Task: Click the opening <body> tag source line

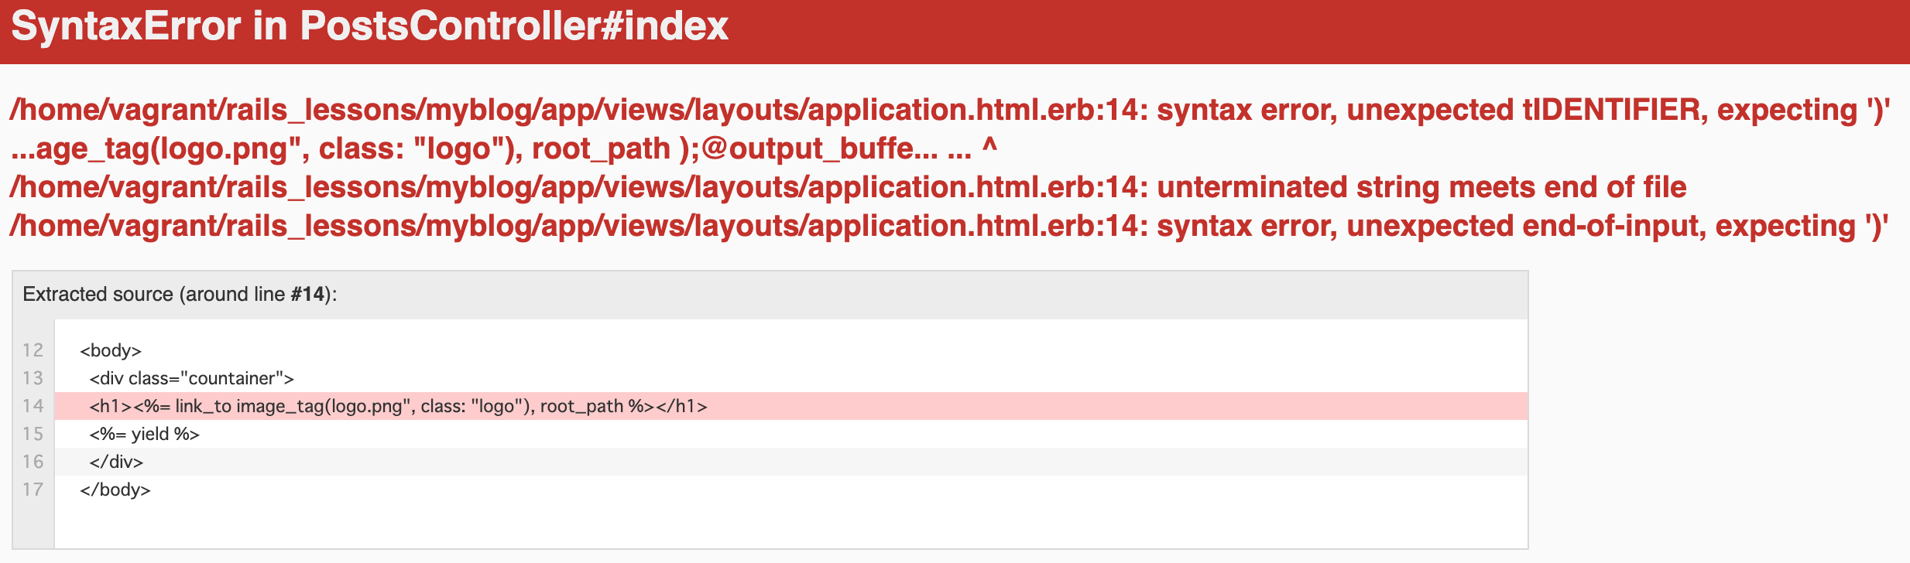Action: click(111, 350)
